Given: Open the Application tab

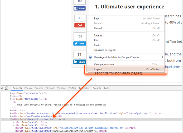Looking at the screenshot, I should 84,88.
